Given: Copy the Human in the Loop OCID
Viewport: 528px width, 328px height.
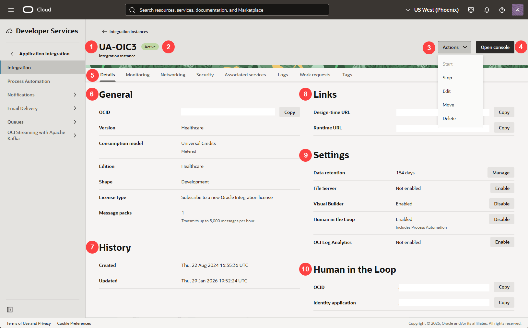Looking at the screenshot, I should (x=504, y=287).
